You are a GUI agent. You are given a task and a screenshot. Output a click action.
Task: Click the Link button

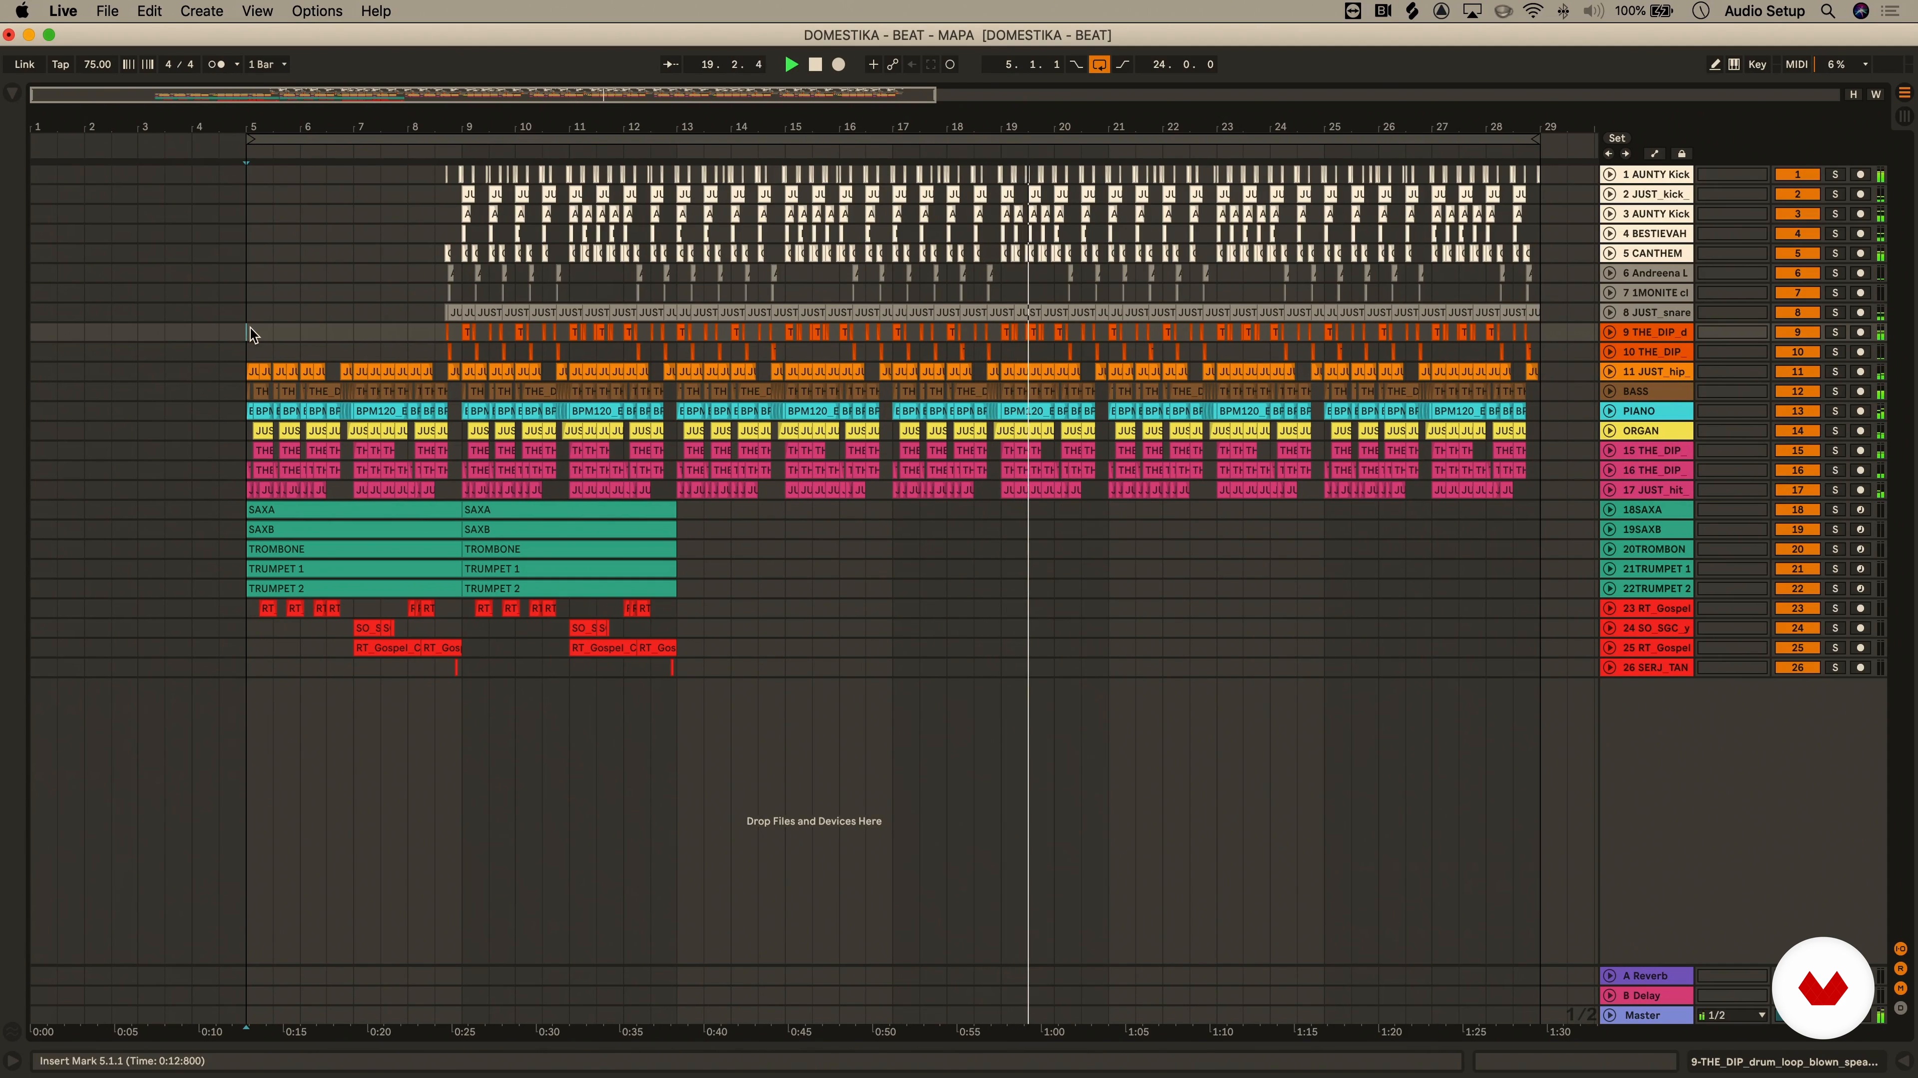[x=24, y=65]
